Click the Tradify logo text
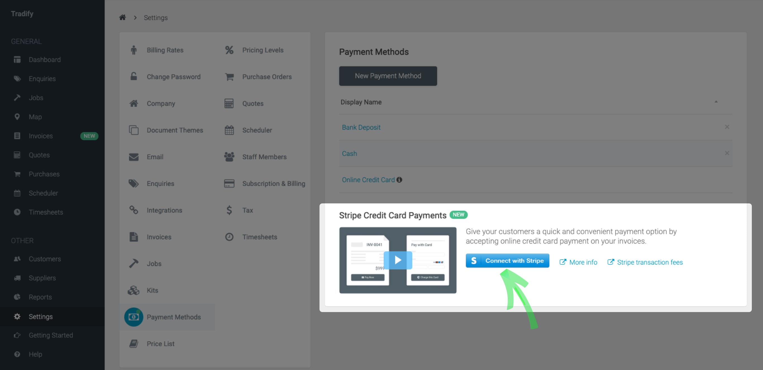This screenshot has height=370, width=763. point(22,14)
